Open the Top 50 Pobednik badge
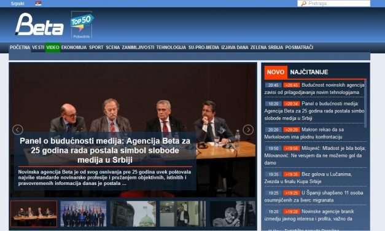The width and height of the screenshot is (385, 231). click(82, 25)
